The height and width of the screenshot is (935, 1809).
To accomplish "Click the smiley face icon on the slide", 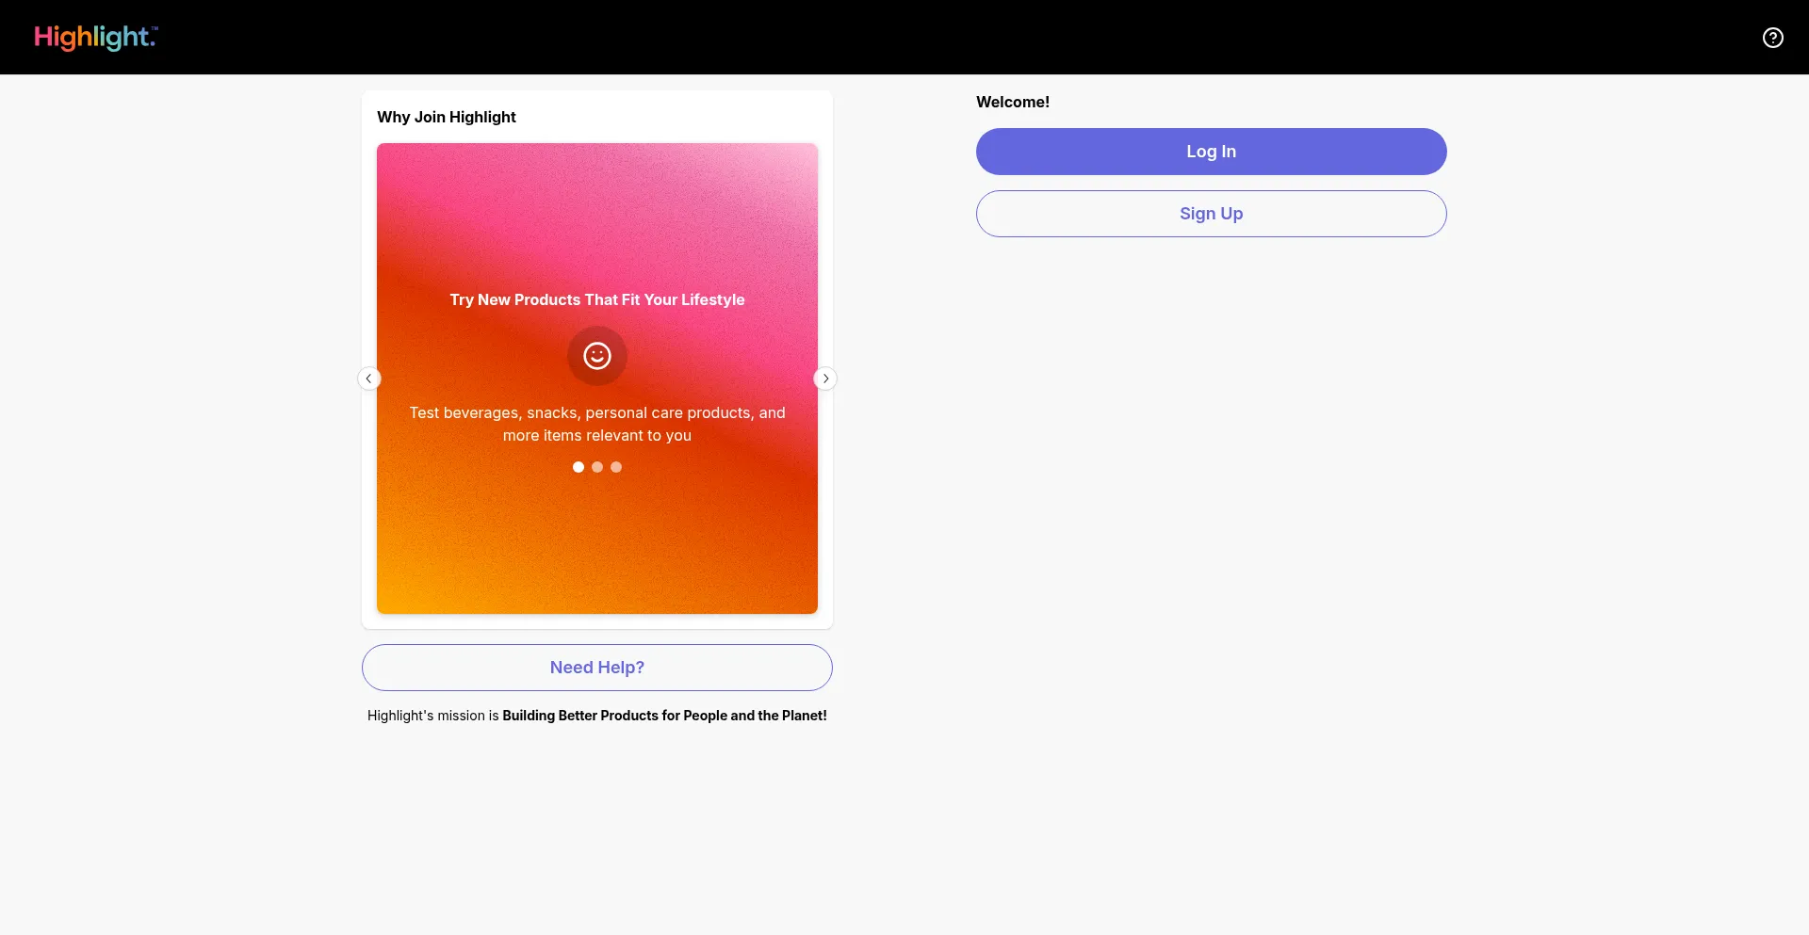I will coord(596,356).
